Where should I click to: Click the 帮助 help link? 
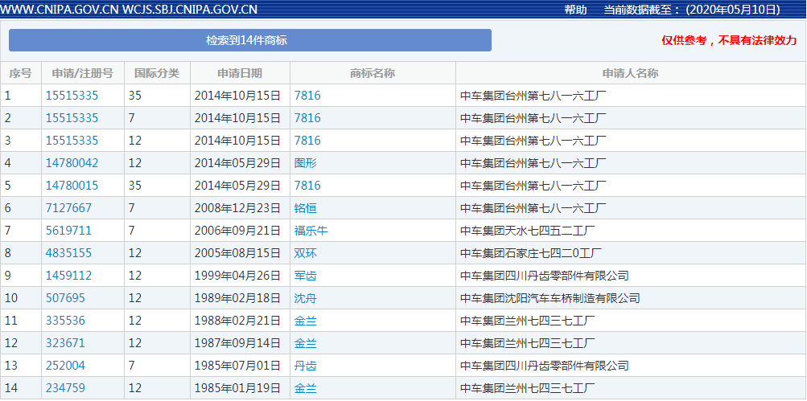pos(575,10)
